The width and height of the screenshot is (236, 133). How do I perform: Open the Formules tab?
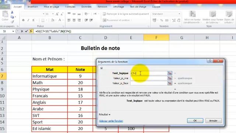70,7
